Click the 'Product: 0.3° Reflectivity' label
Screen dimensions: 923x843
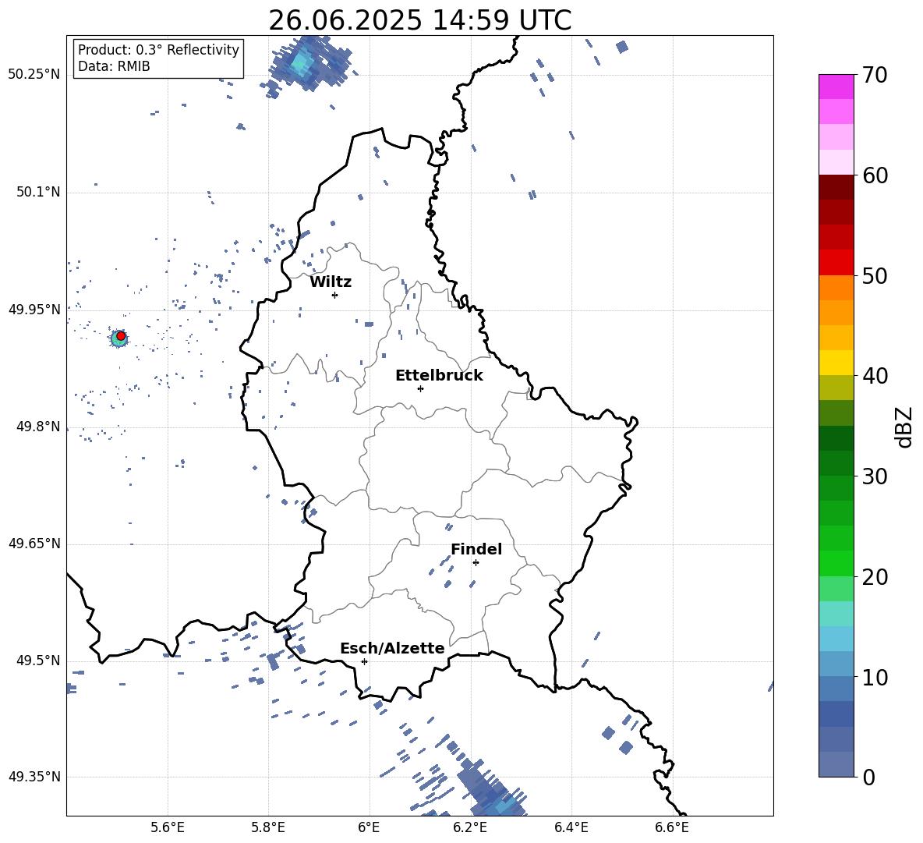click(158, 49)
